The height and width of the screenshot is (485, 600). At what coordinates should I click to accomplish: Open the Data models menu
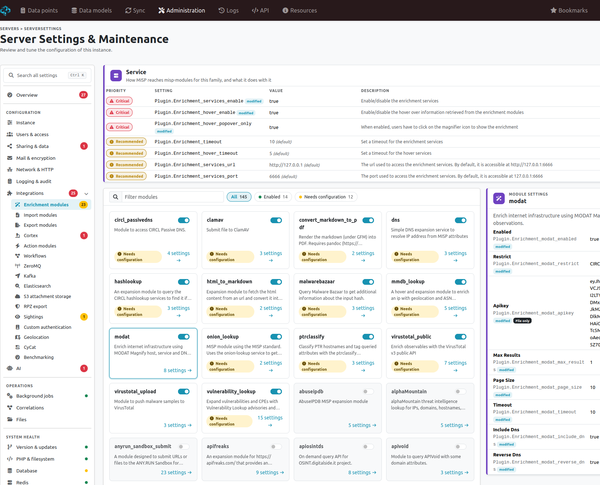click(92, 10)
